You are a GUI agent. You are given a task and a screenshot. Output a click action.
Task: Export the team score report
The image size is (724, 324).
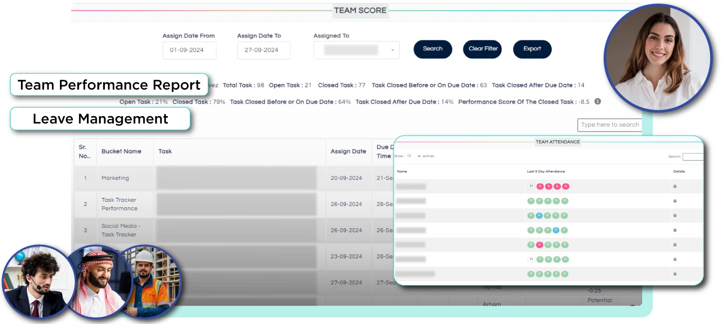(x=532, y=49)
